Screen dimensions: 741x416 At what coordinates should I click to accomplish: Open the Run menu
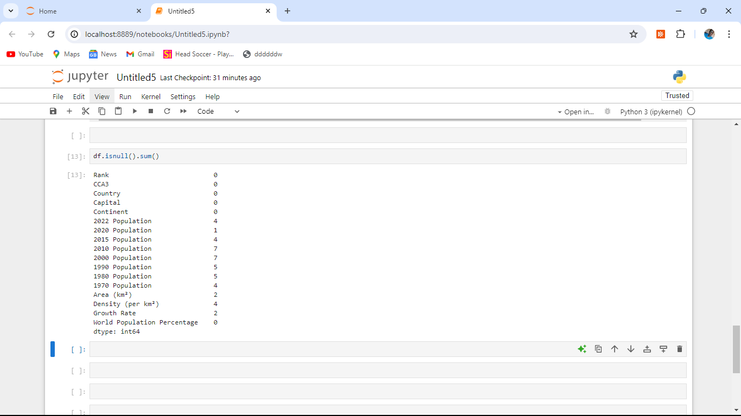pyautogui.click(x=125, y=96)
